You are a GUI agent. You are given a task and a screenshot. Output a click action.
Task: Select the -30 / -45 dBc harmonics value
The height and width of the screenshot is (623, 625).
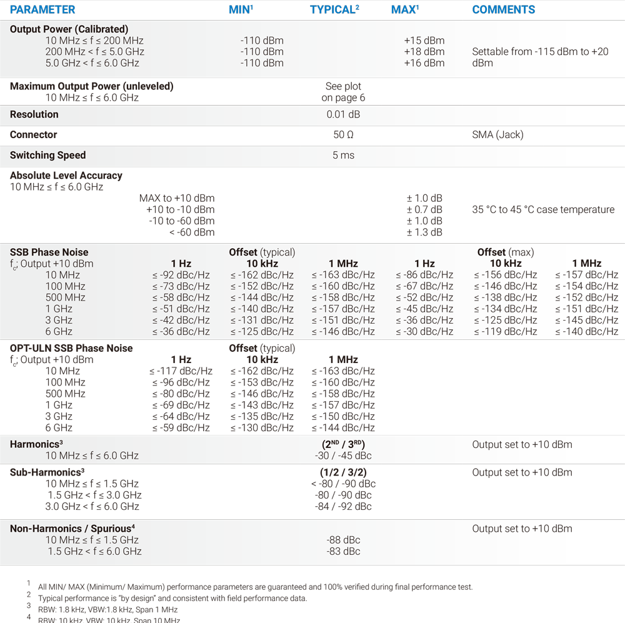coord(343,456)
